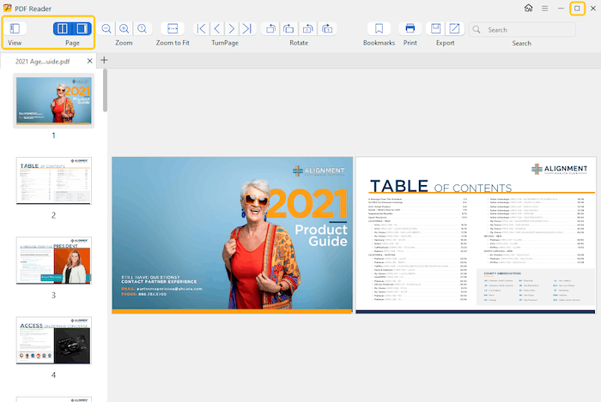The width and height of the screenshot is (601, 402).
Task: Print the document
Action: [x=410, y=28]
